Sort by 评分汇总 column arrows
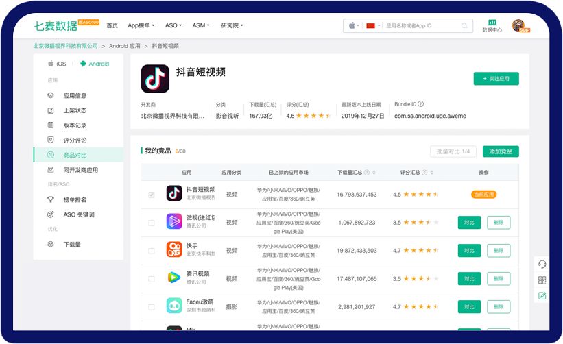This screenshot has width=563, height=344. 431,173
